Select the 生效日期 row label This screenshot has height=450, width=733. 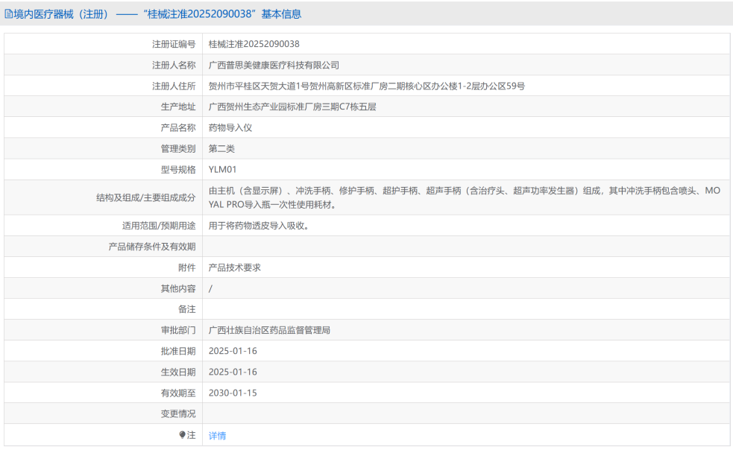(x=177, y=372)
